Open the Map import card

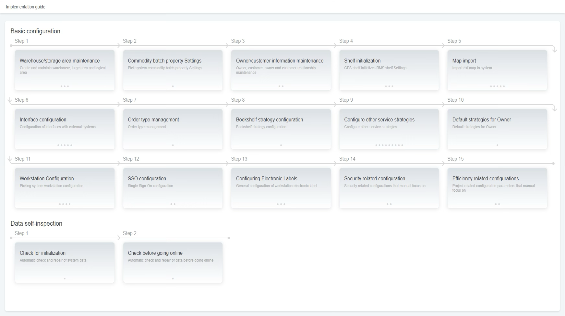(x=497, y=70)
